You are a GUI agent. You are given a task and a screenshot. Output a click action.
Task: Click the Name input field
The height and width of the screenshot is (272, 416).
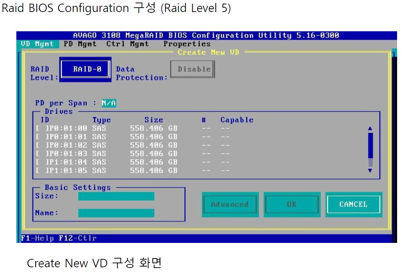click(x=116, y=213)
